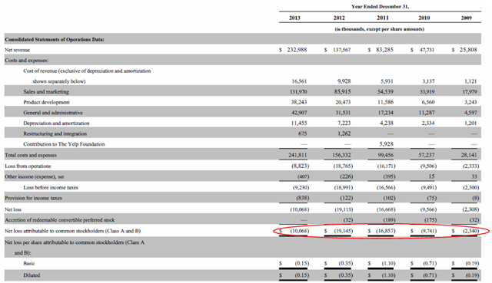Select depreciation value 11,455

299,123
